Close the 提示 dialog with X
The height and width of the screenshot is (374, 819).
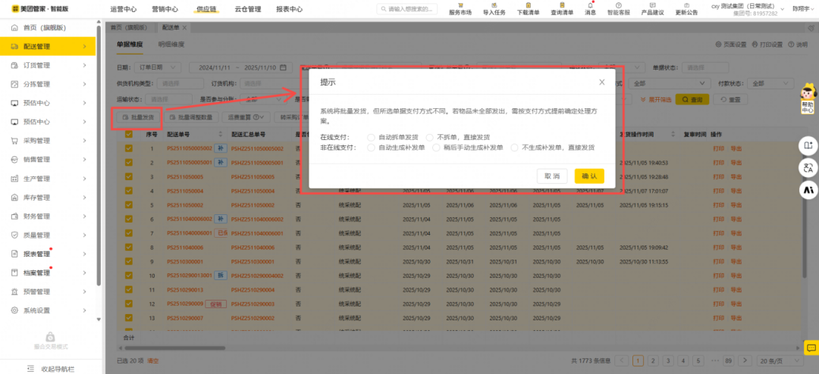(x=602, y=82)
